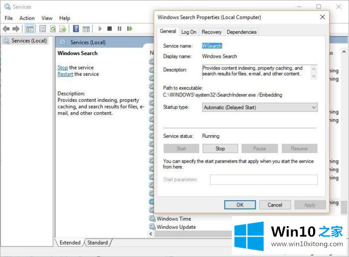Image resolution: width=349 pixels, height=257 pixels.
Task: Open the Help menu
Action: click(64, 18)
